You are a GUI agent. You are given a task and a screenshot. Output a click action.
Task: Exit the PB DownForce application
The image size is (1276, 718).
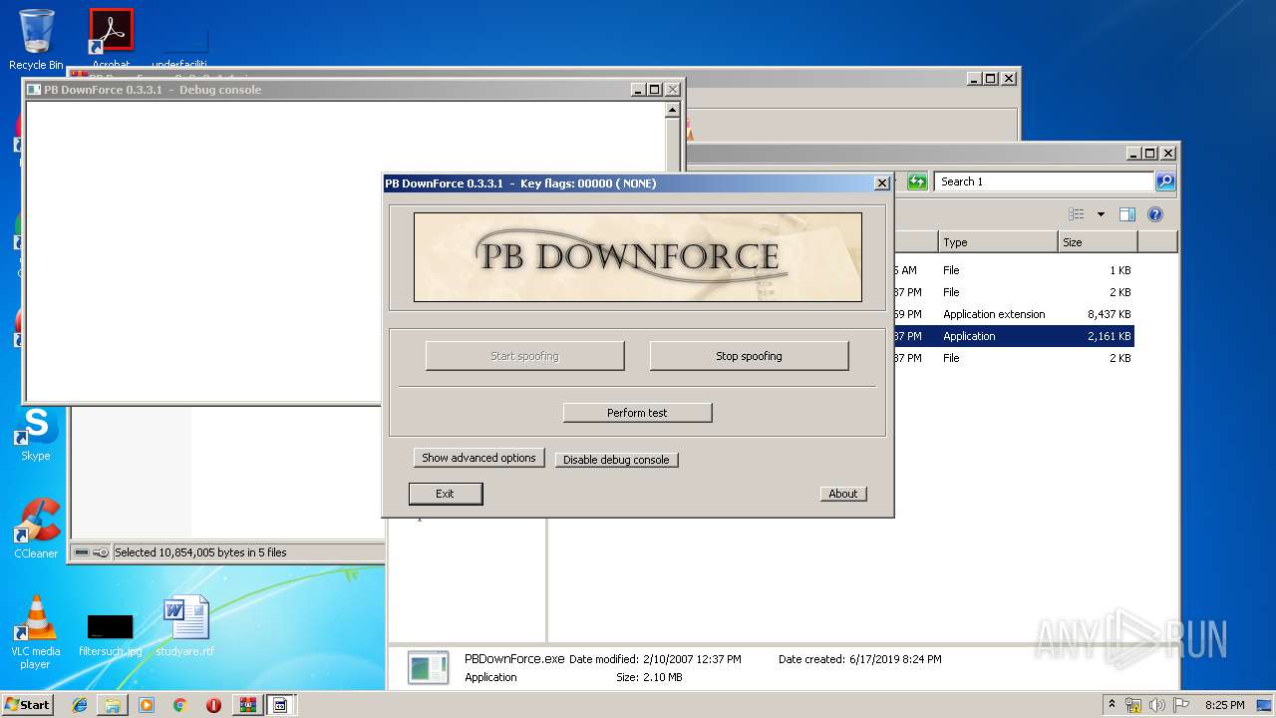(x=445, y=494)
